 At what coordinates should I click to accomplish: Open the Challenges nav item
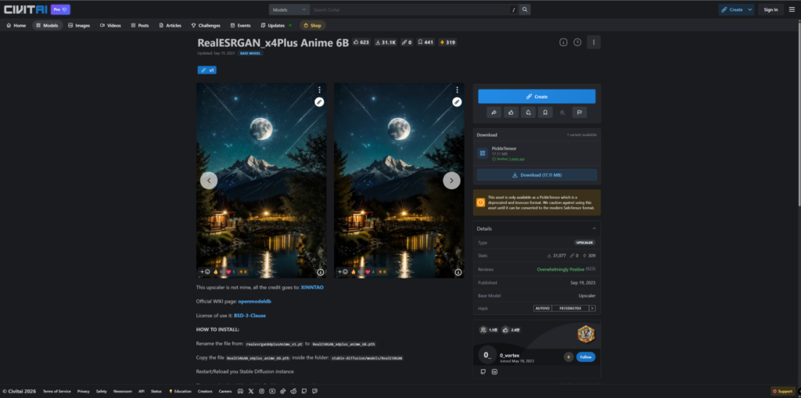coord(206,25)
